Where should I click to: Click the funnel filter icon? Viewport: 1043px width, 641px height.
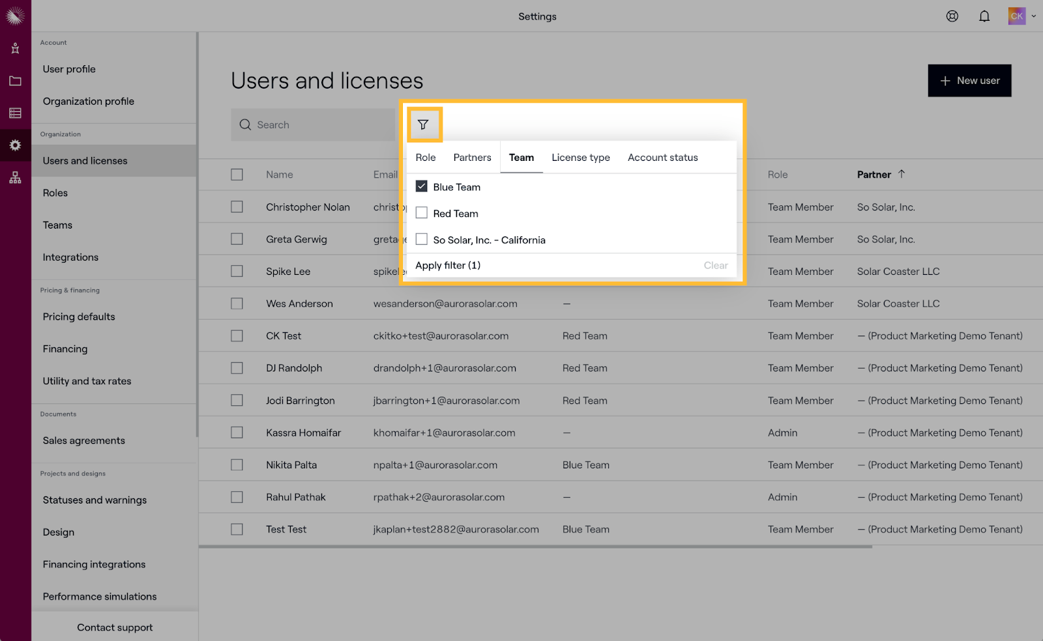click(x=423, y=124)
